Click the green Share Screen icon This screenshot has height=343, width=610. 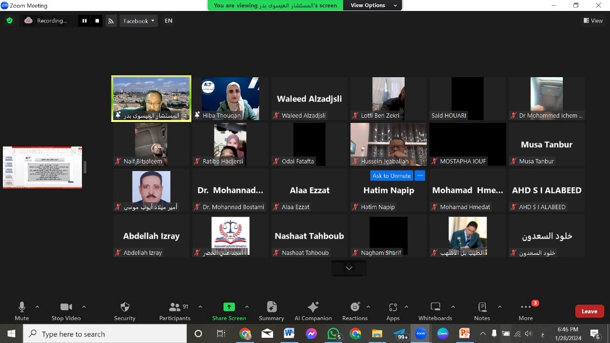(x=229, y=307)
